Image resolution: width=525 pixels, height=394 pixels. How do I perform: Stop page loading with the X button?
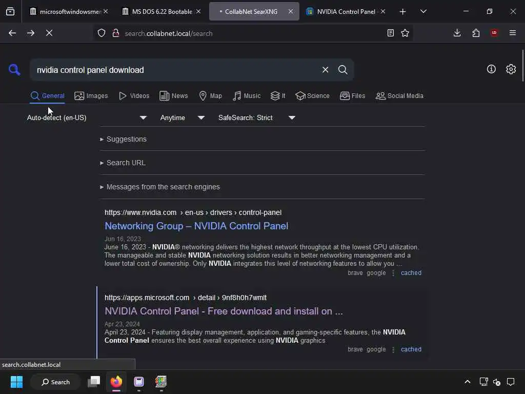(49, 33)
